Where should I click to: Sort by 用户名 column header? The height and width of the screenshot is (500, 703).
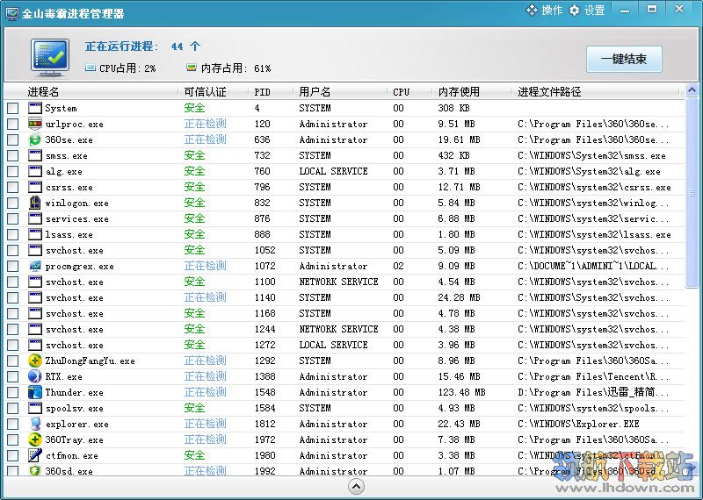(x=315, y=92)
